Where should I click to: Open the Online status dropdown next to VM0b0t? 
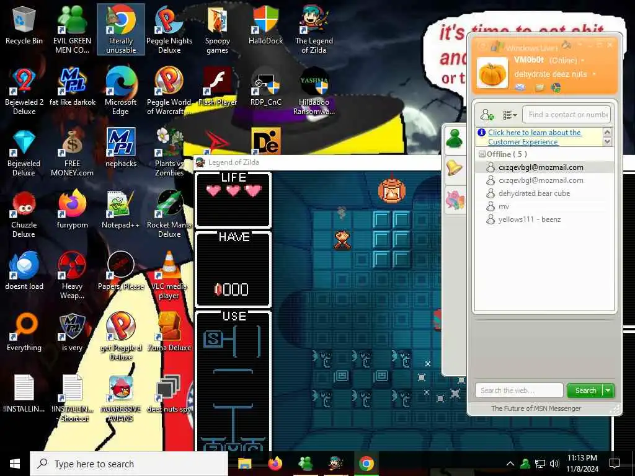coord(583,60)
